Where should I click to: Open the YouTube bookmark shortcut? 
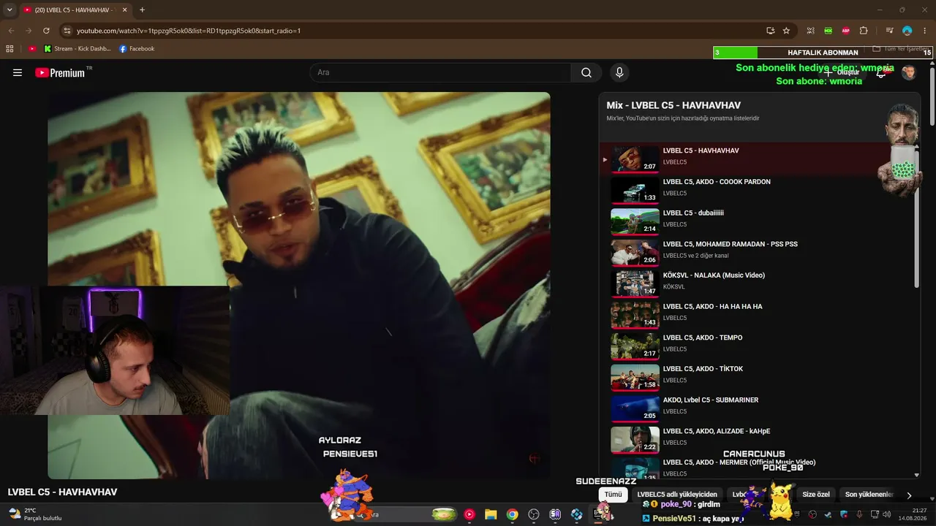tap(32, 49)
